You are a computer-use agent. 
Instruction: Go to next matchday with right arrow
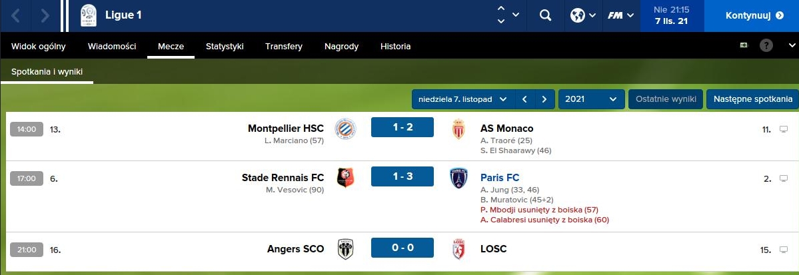544,99
